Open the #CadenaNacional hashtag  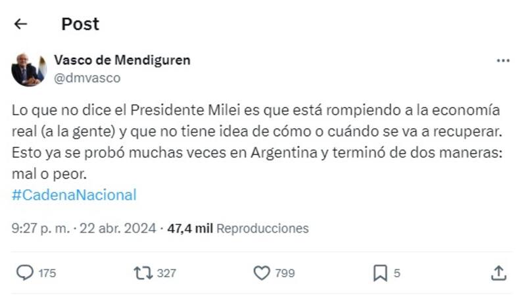coord(74,195)
